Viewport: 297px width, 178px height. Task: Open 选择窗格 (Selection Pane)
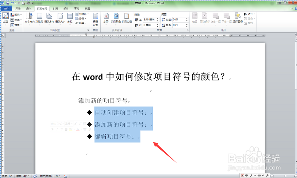click(x=238, y=18)
